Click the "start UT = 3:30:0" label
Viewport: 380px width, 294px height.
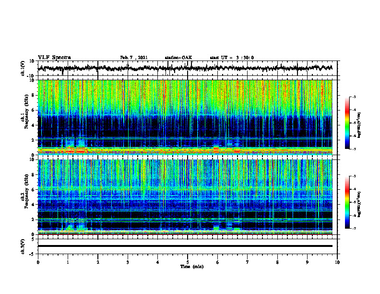232,58
